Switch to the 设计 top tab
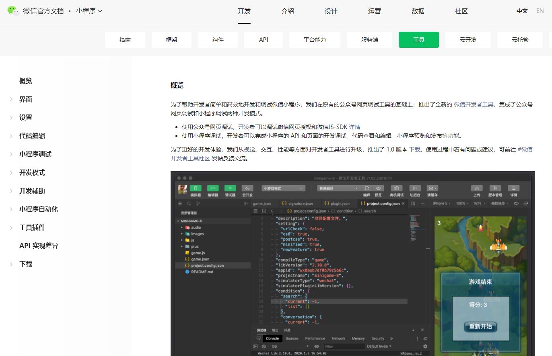The image size is (552, 356). (331, 11)
